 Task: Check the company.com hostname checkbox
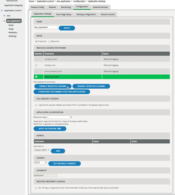[x=36, y=59]
